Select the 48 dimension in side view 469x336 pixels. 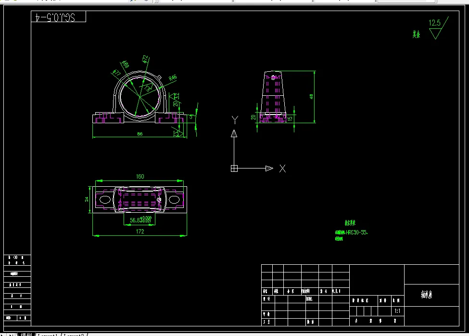311,97
